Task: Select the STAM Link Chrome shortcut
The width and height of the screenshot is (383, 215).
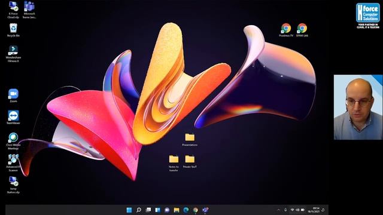Action: click(x=302, y=30)
